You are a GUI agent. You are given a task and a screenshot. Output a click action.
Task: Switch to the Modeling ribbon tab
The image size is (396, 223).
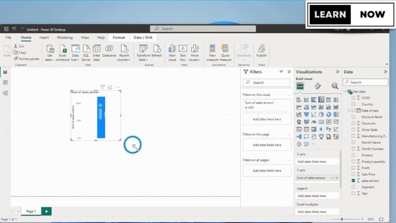pos(64,37)
